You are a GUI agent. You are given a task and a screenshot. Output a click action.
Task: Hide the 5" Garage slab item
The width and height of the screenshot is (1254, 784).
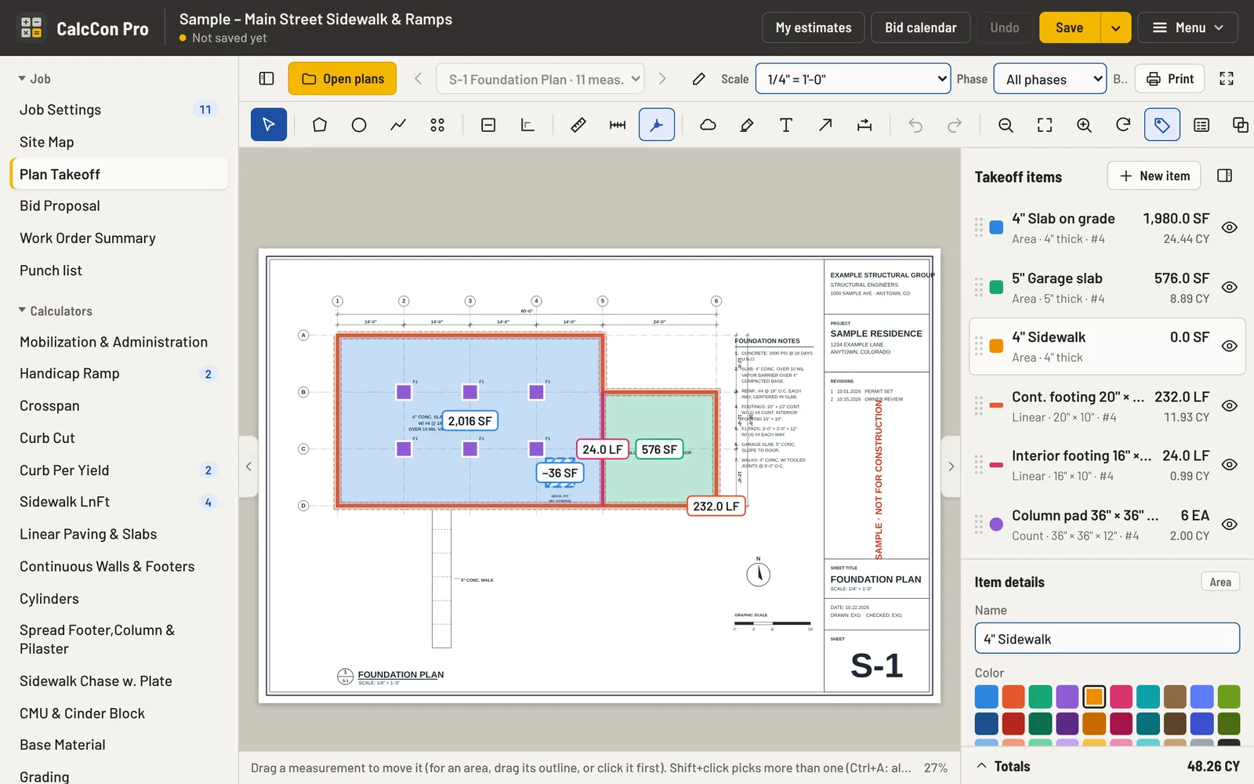point(1230,287)
